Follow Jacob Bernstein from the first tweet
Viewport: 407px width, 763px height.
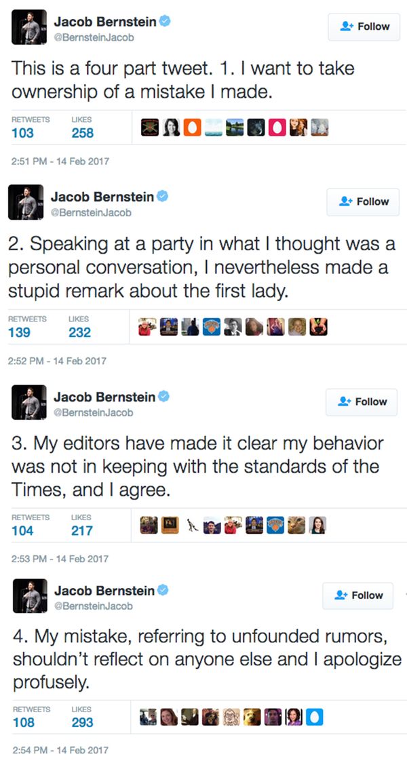364,26
